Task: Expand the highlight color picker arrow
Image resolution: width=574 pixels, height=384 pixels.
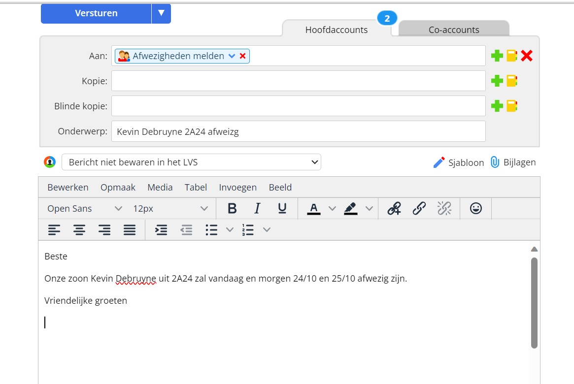Action: pos(369,208)
